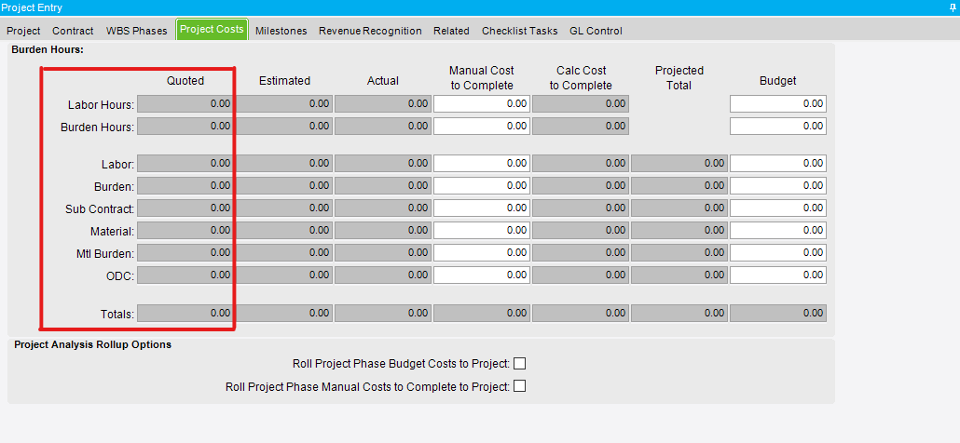Image resolution: width=960 pixels, height=443 pixels.
Task: Click the Totals Projected Total value
Action: (679, 313)
